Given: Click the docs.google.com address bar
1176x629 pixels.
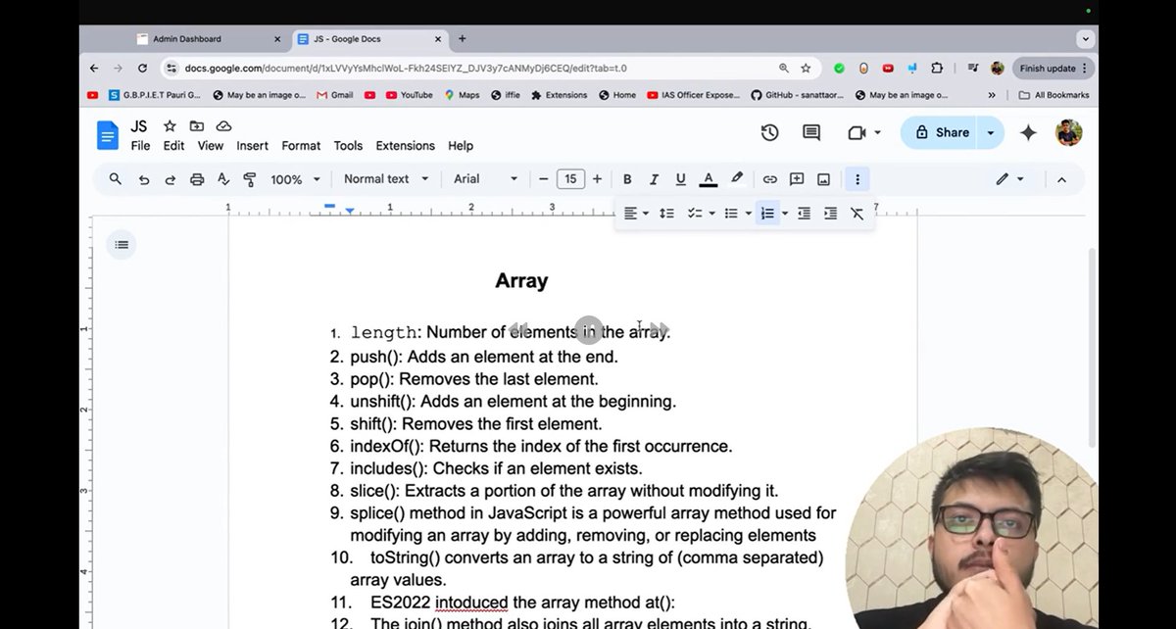Looking at the screenshot, I should (x=470, y=69).
